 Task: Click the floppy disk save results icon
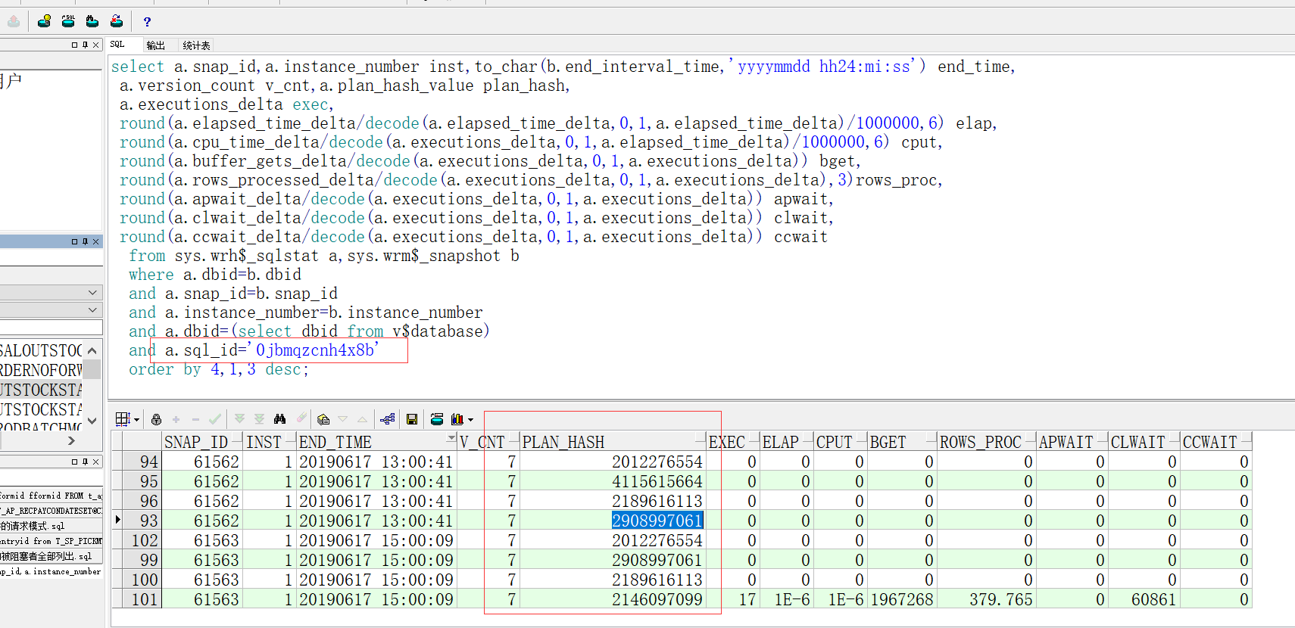coord(412,419)
